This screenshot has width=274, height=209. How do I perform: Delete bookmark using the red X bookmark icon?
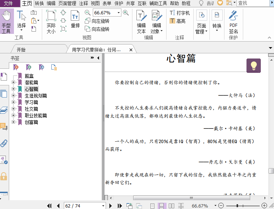16,67
